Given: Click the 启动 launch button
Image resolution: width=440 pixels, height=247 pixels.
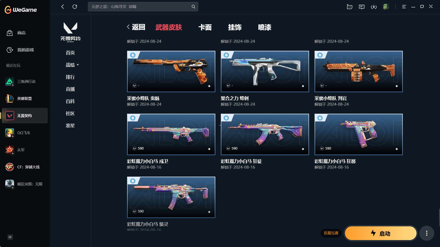Looking at the screenshot, I should point(380,233).
